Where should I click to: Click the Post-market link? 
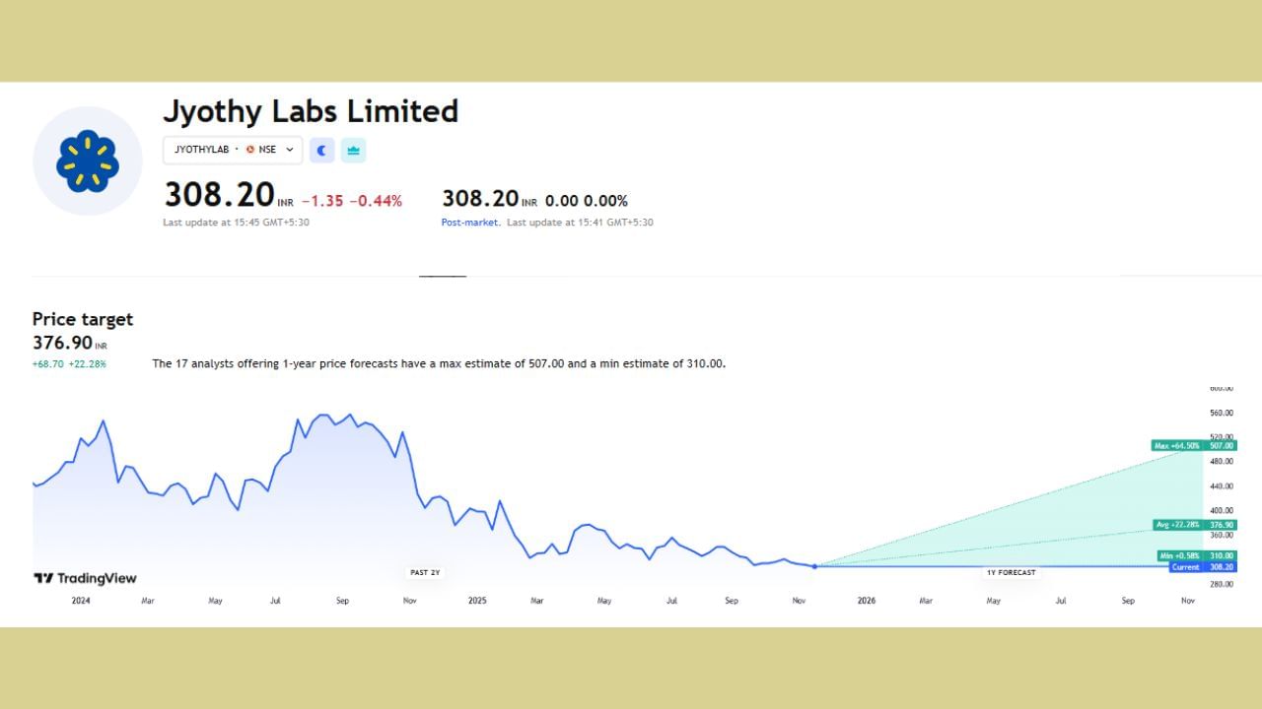[x=469, y=223]
